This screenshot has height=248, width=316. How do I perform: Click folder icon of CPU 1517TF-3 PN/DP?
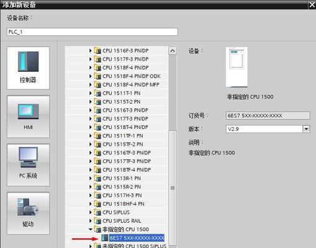[97, 161]
